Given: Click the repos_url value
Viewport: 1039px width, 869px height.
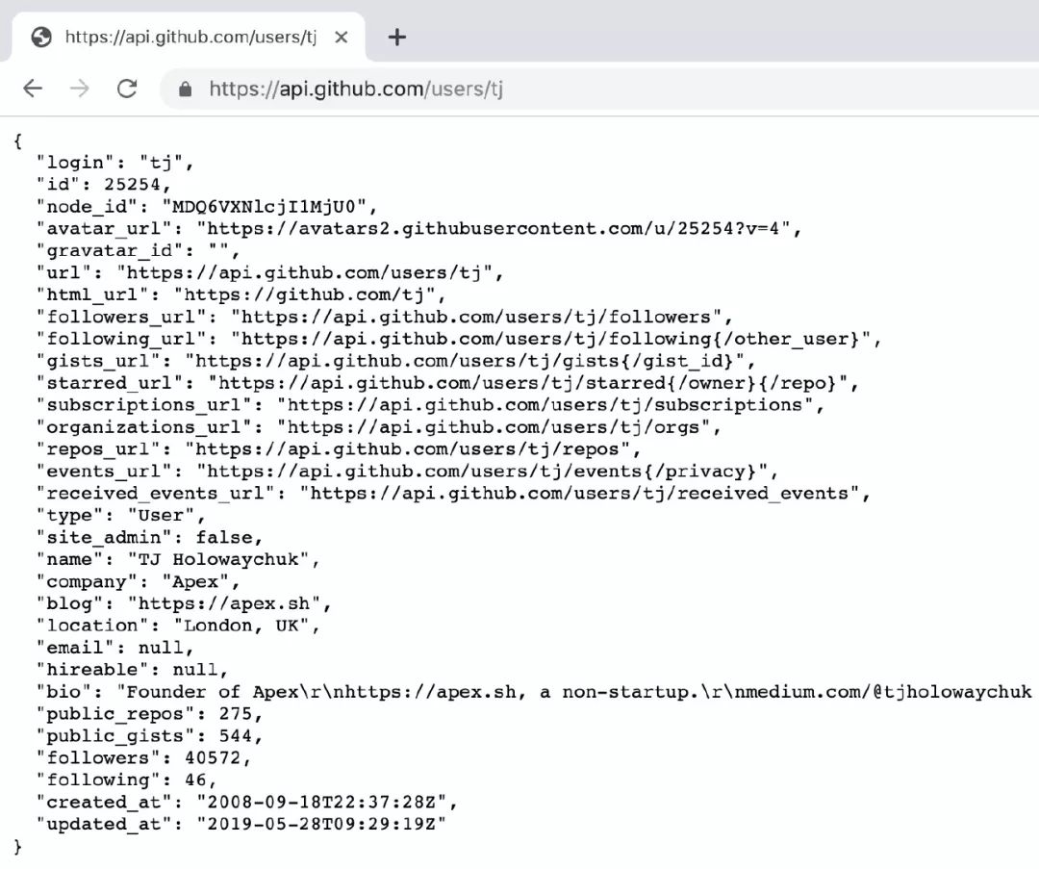Looking at the screenshot, I should click(x=408, y=448).
